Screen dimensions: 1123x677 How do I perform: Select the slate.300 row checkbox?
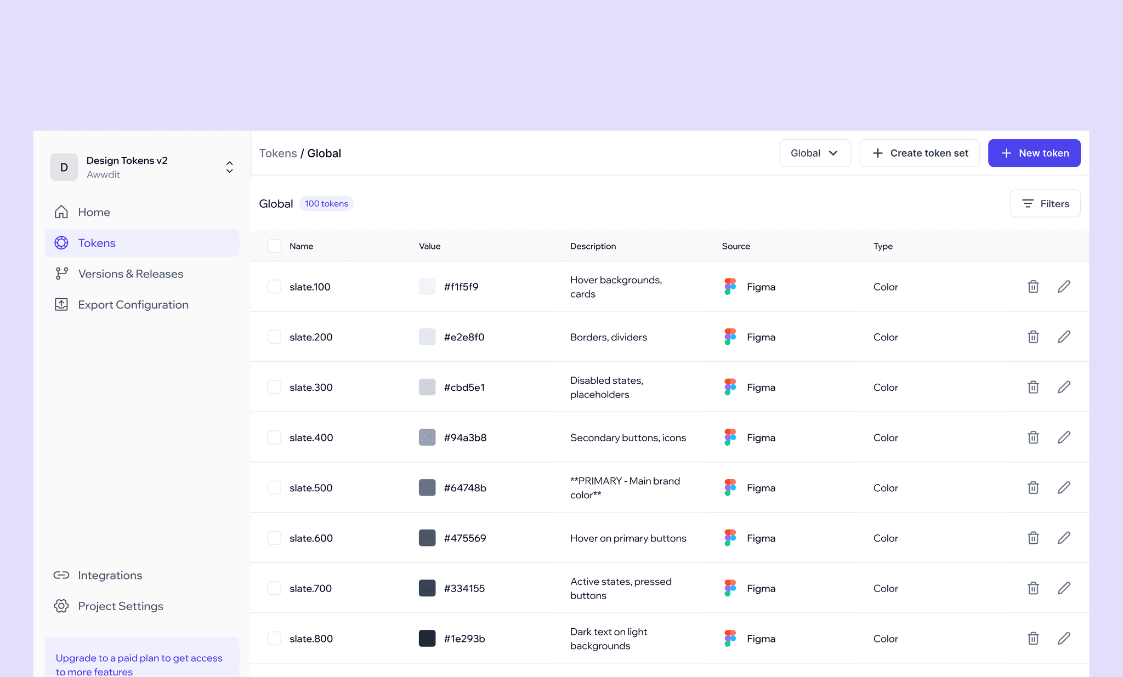tap(274, 387)
